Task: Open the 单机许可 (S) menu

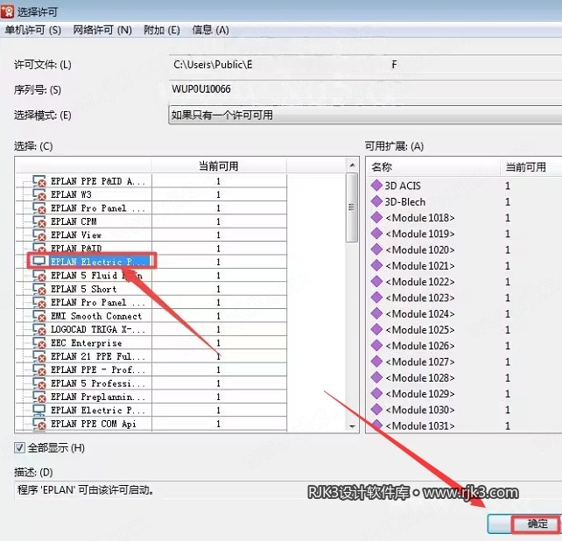Action: pyautogui.click(x=33, y=30)
